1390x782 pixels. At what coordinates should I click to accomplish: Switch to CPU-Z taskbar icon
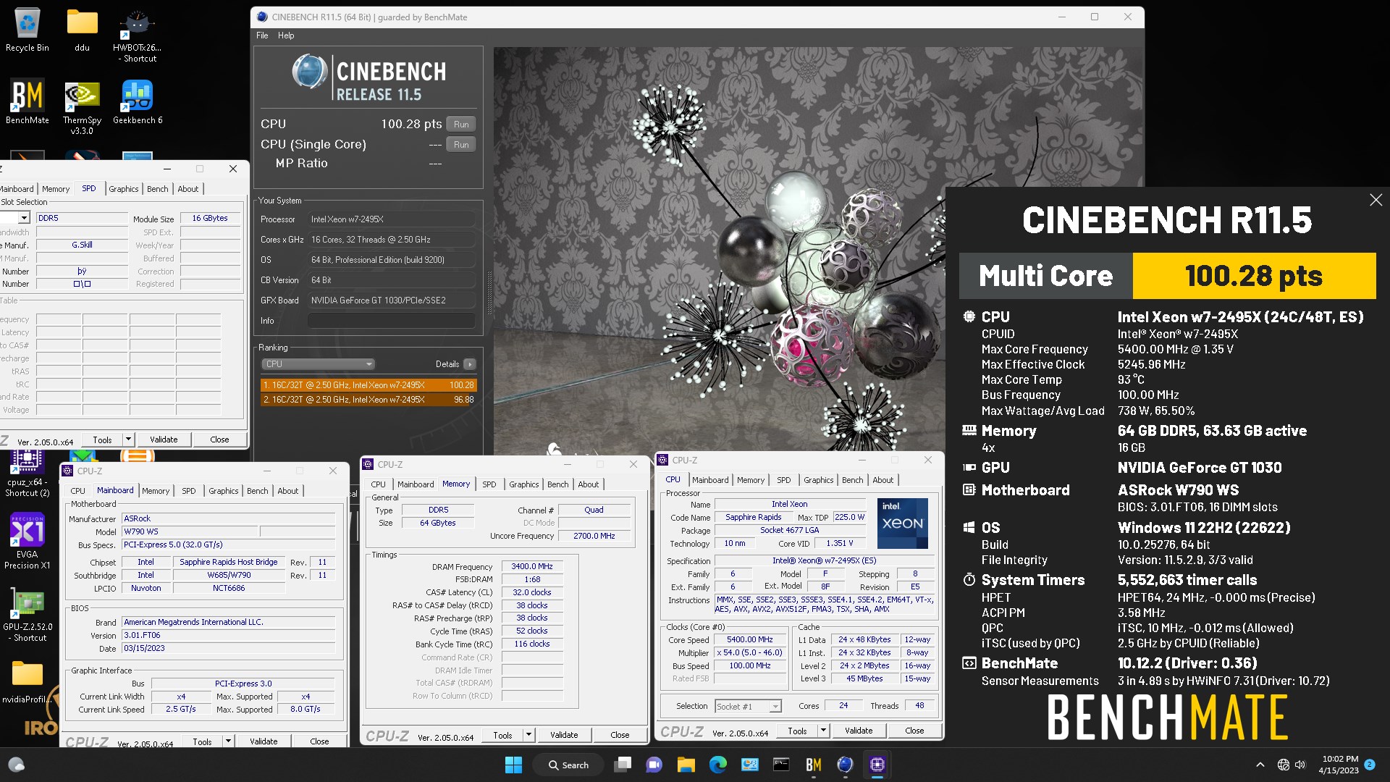click(x=877, y=765)
